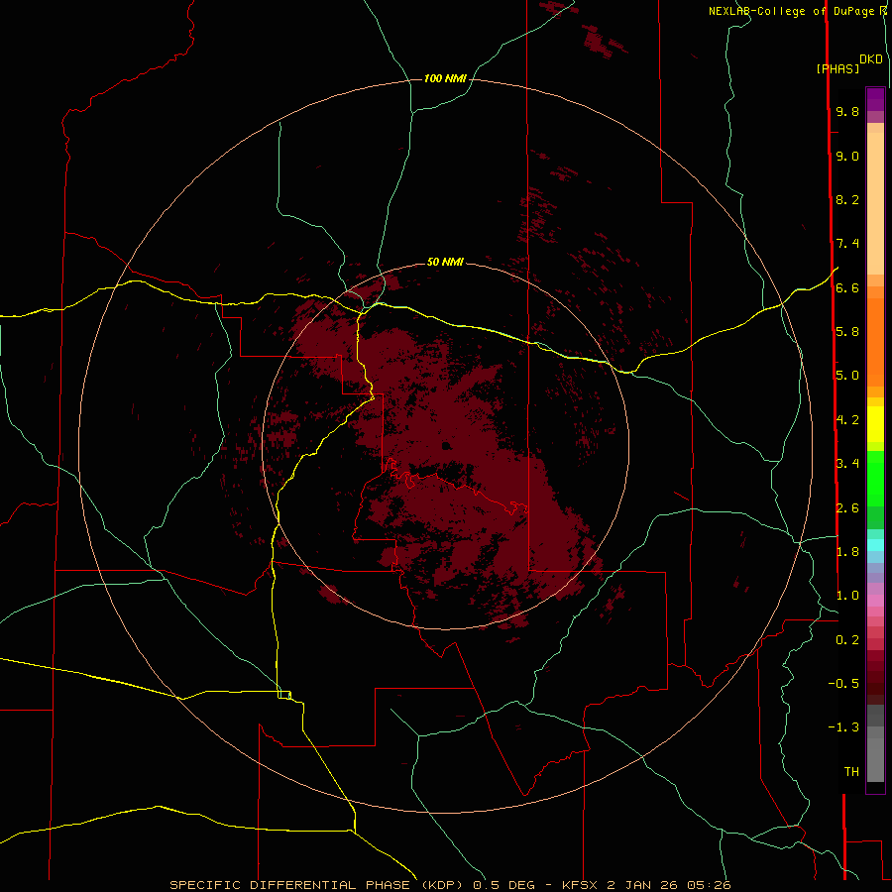
Task: Click the -0.5 value on color scale
Action: (x=843, y=683)
